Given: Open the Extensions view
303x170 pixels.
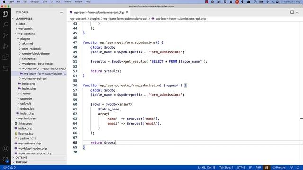Looking at the screenshot, I should pyautogui.click(x=5, y=57).
